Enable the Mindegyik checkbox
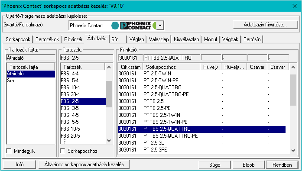The image size is (302, 171). tap(9, 151)
